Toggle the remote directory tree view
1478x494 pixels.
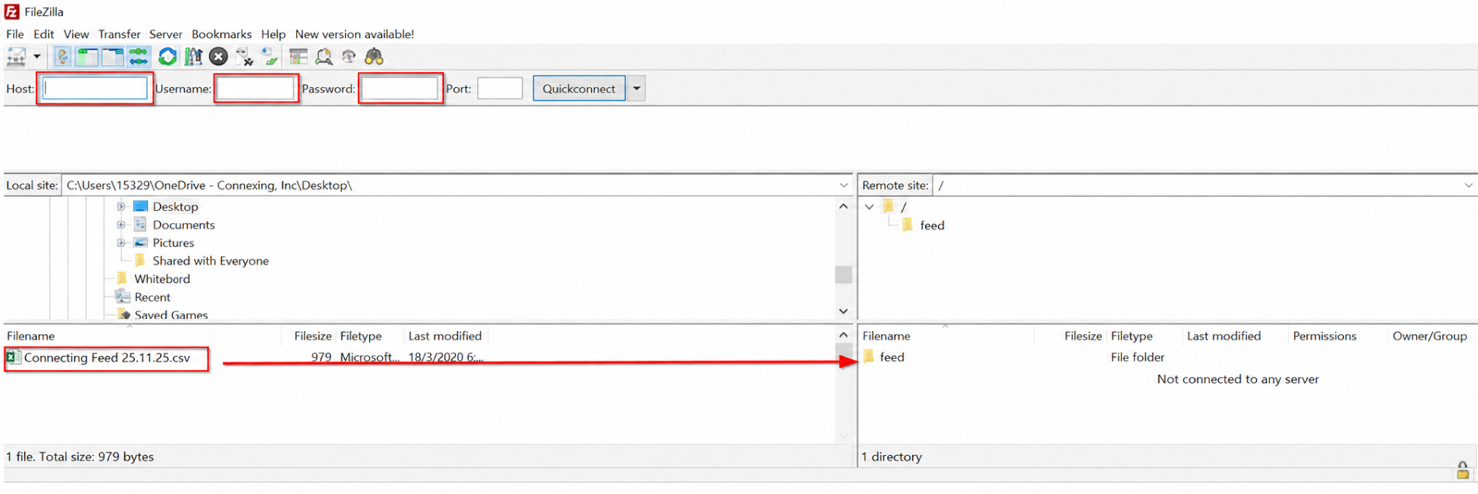pos(113,56)
